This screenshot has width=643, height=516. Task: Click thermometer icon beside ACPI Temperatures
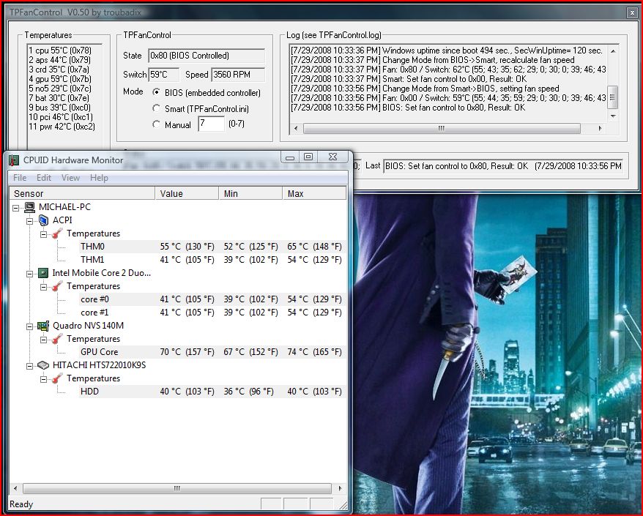tap(57, 233)
